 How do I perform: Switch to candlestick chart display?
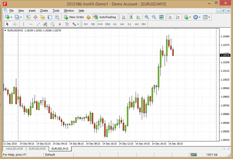click(131, 17)
